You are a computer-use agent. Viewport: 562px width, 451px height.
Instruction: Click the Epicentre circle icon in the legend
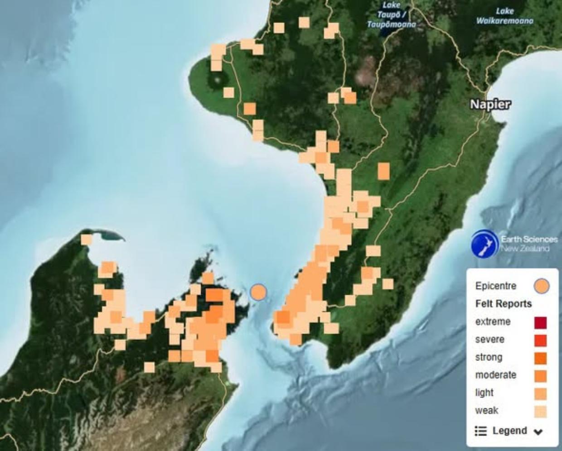click(x=541, y=286)
